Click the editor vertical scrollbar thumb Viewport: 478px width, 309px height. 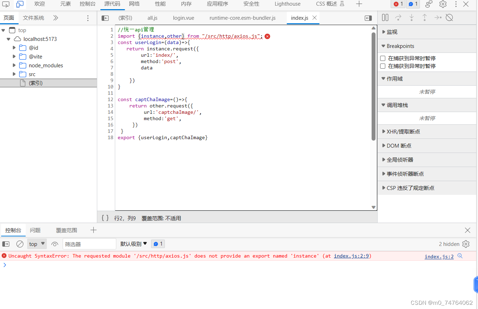(x=373, y=86)
